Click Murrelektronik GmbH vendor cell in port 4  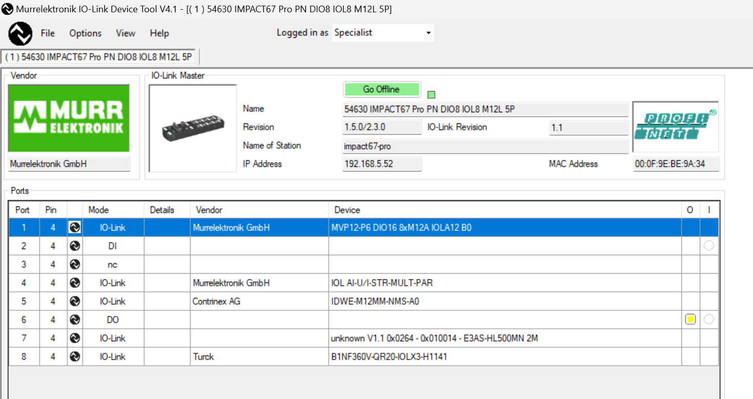[x=259, y=283]
